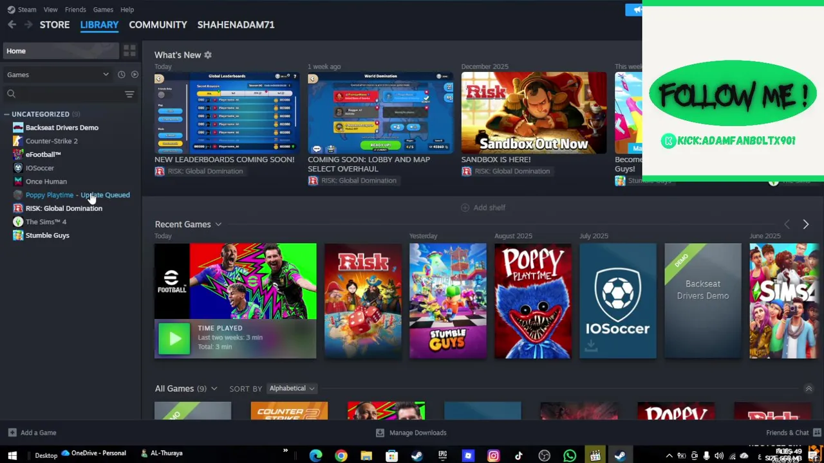Open File Explorer from the taskbar
The width and height of the screenshot is (824, 463).
[x=366, y=456]
